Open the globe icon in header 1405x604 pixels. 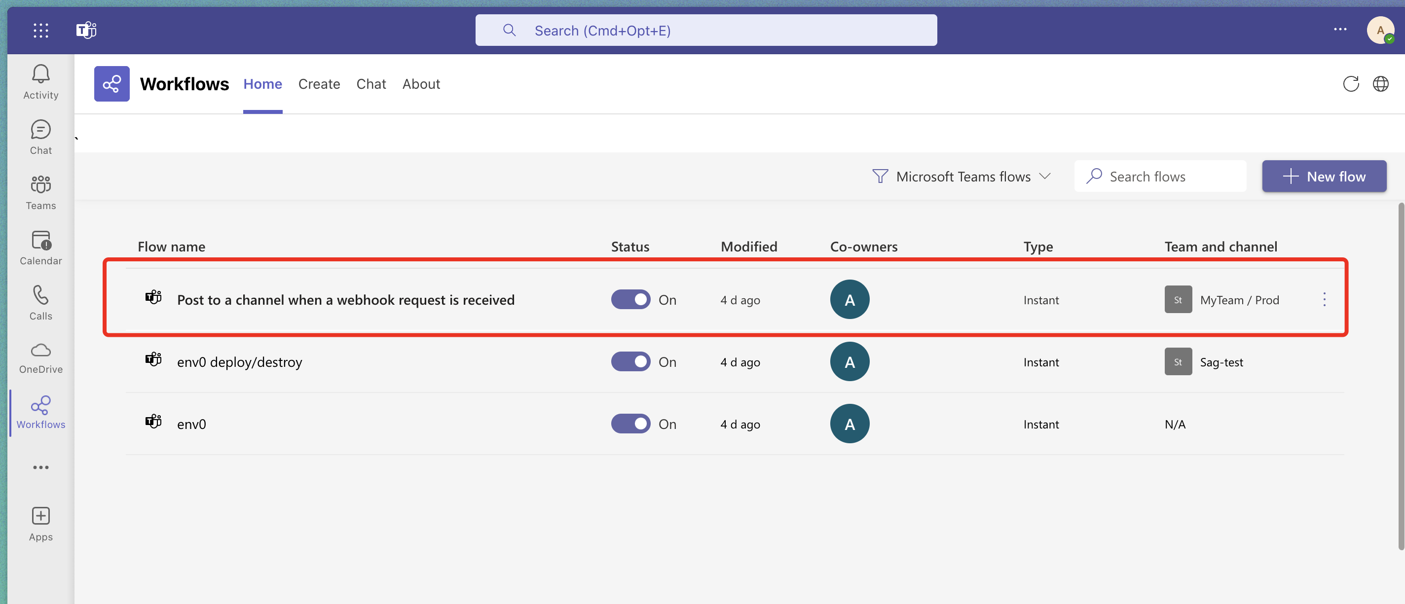pyautogui.click(x=1380, y=84)
